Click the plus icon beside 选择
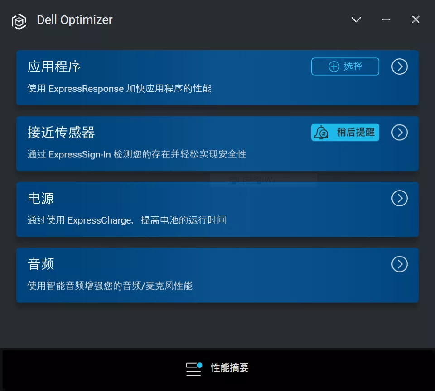 click(x=334, y=67)
